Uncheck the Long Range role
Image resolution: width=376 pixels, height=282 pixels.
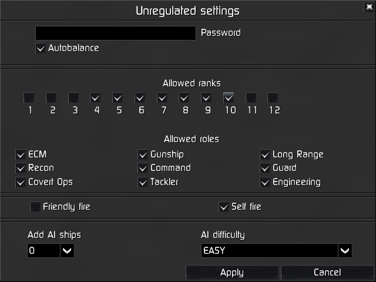click(265, 155)
